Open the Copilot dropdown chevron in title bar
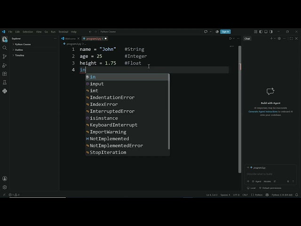Screen dimensions: 301x226 click(x=210, y=32)
